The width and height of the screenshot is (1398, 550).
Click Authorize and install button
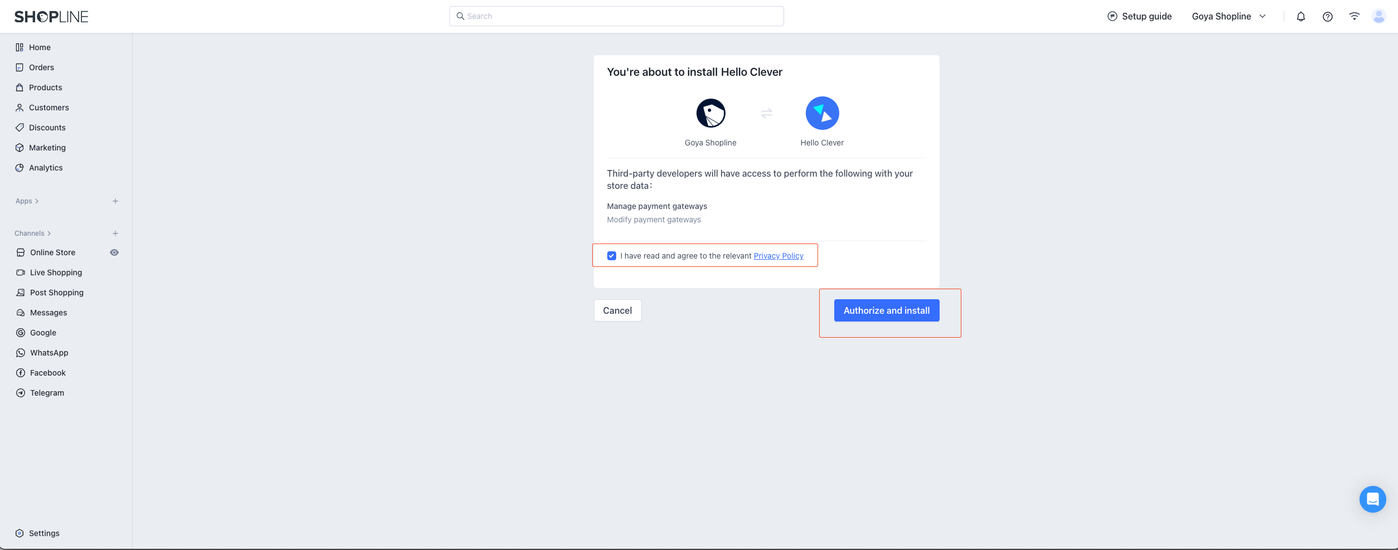pos(886,310)
